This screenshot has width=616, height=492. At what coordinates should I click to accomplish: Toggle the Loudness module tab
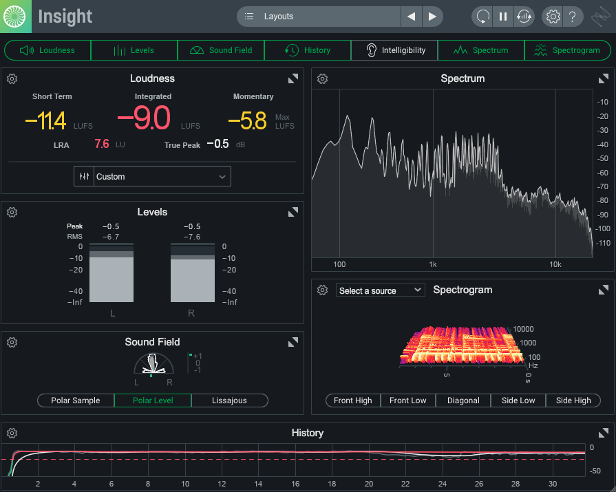[47, 50]
